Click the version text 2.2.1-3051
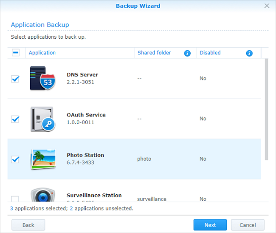276x233 pixels. coord(80,82)
